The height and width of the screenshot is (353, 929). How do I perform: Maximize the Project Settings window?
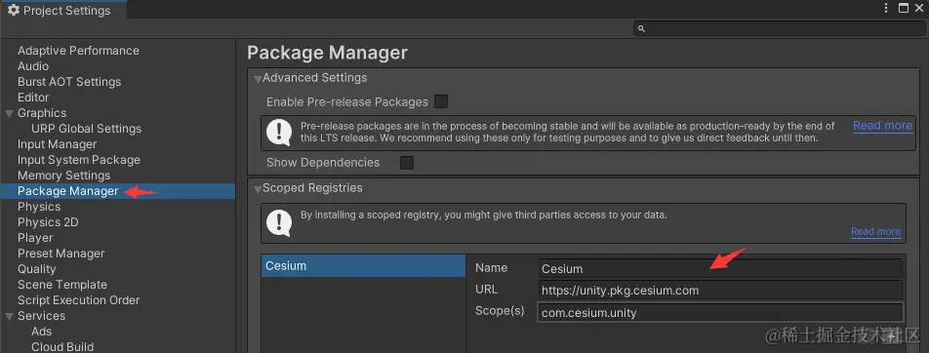(x=904, y=8)
